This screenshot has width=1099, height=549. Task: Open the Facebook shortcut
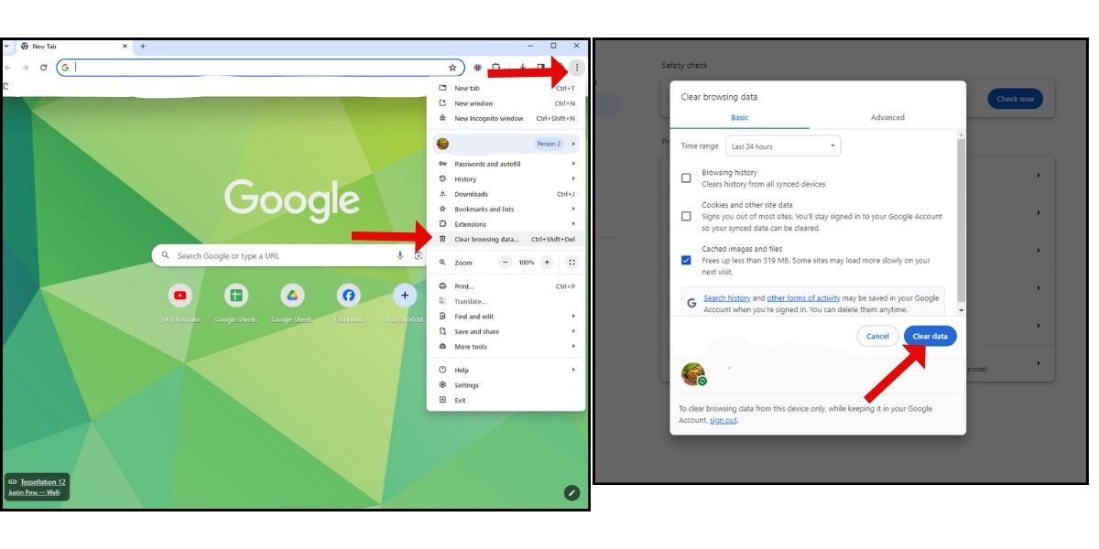tap(348, 296)
